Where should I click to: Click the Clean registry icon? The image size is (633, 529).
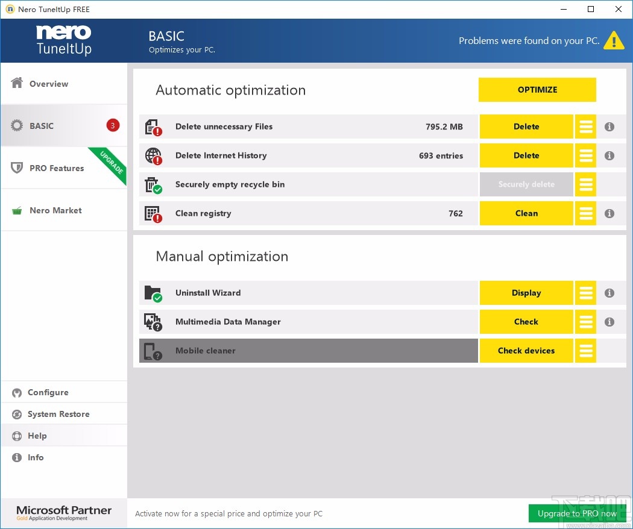pos(153,214)
